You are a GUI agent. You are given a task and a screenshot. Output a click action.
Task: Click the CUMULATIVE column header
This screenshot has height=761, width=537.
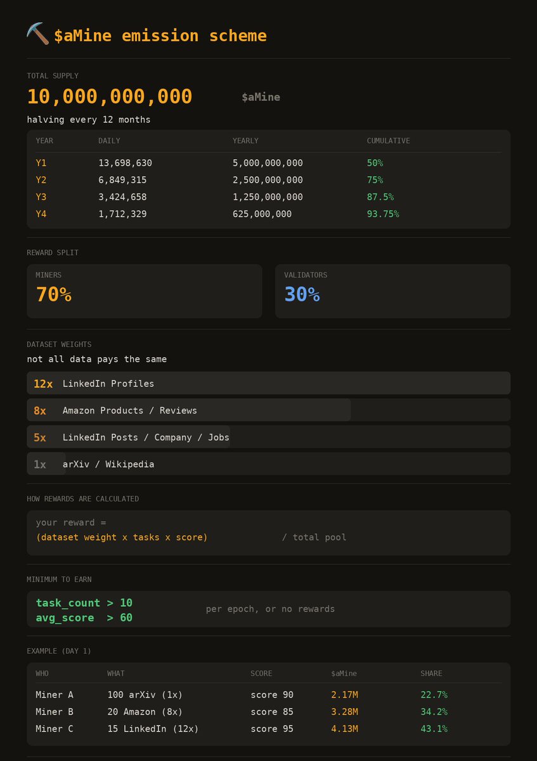[388, 141]
